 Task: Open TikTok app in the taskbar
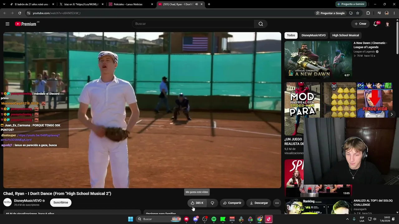pyautogui.click(x=269, y=219)
